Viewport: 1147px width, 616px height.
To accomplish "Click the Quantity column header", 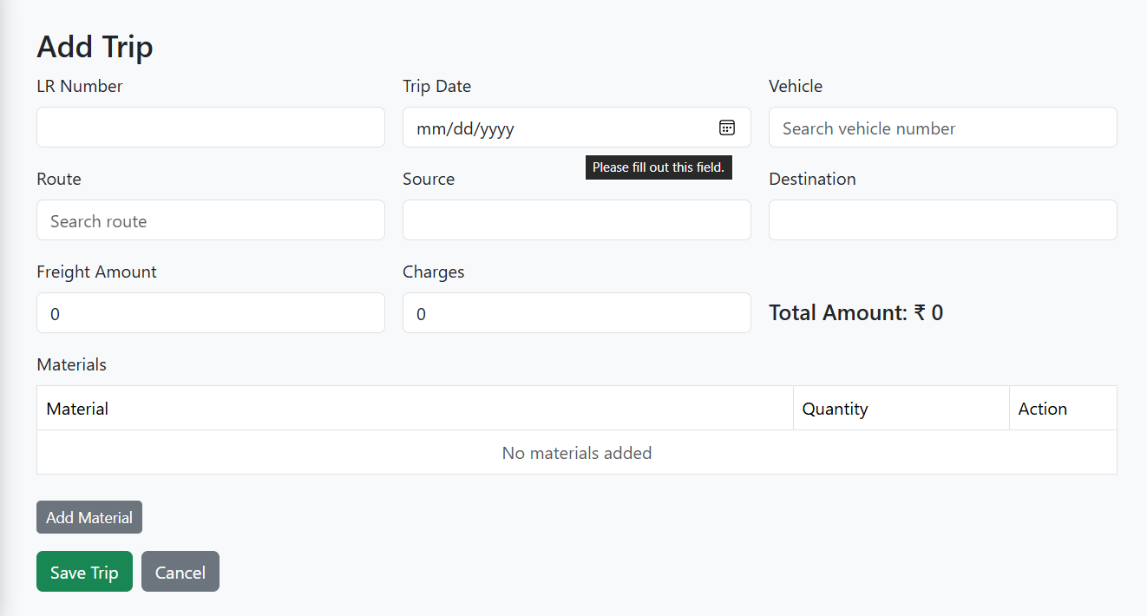I will [x=901, y=409].
